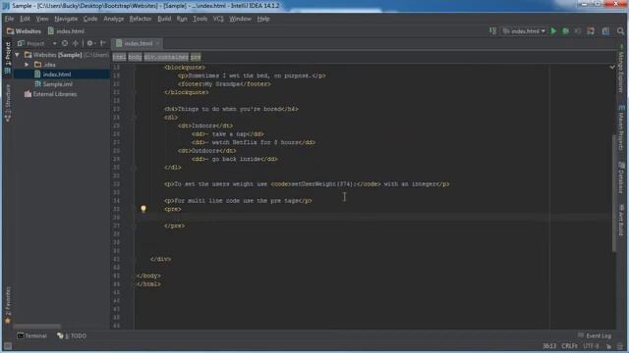Open the Refactor menu

click(x=140, y=19)
